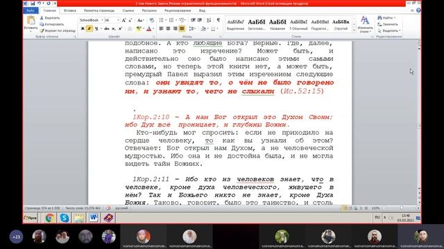444x249 pixels.
Task: Copy selection with Копировать
Action: coord(52,24)
